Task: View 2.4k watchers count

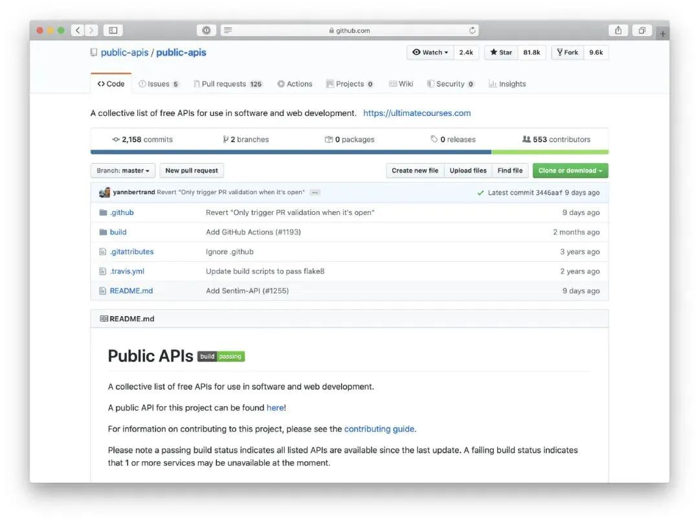Action: (466, 52)
